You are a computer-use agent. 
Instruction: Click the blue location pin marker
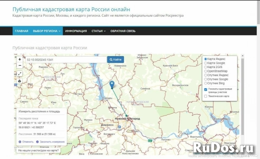coord(112,85)
